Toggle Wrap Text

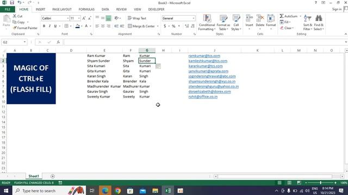tap(137, 18)
